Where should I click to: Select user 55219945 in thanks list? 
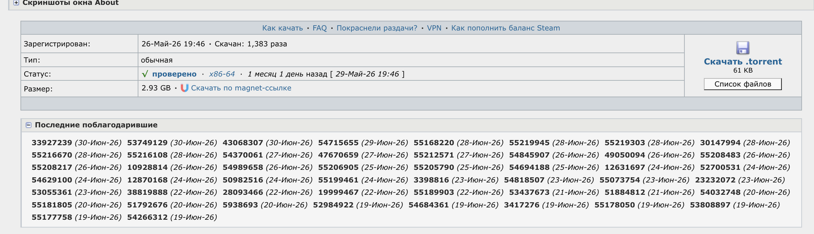[529, 143]
